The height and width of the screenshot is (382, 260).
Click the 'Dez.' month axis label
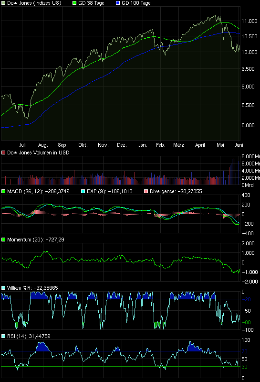(122, 145)
